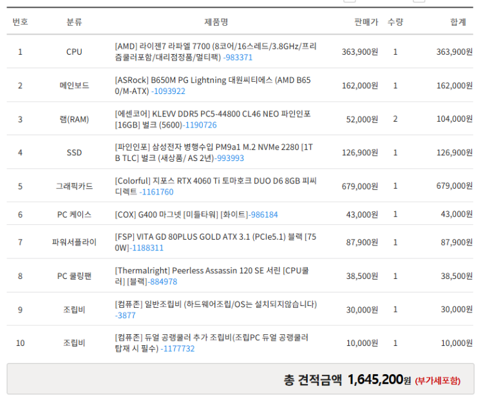Open product link -884978 for Thermalright cooler
Viewport: 483px width, 400px height.
tap(163, 281)
